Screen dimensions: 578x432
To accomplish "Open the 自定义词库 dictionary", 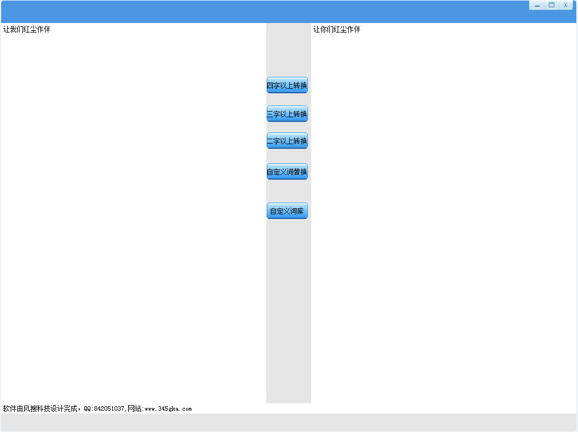I will point(287,211).
